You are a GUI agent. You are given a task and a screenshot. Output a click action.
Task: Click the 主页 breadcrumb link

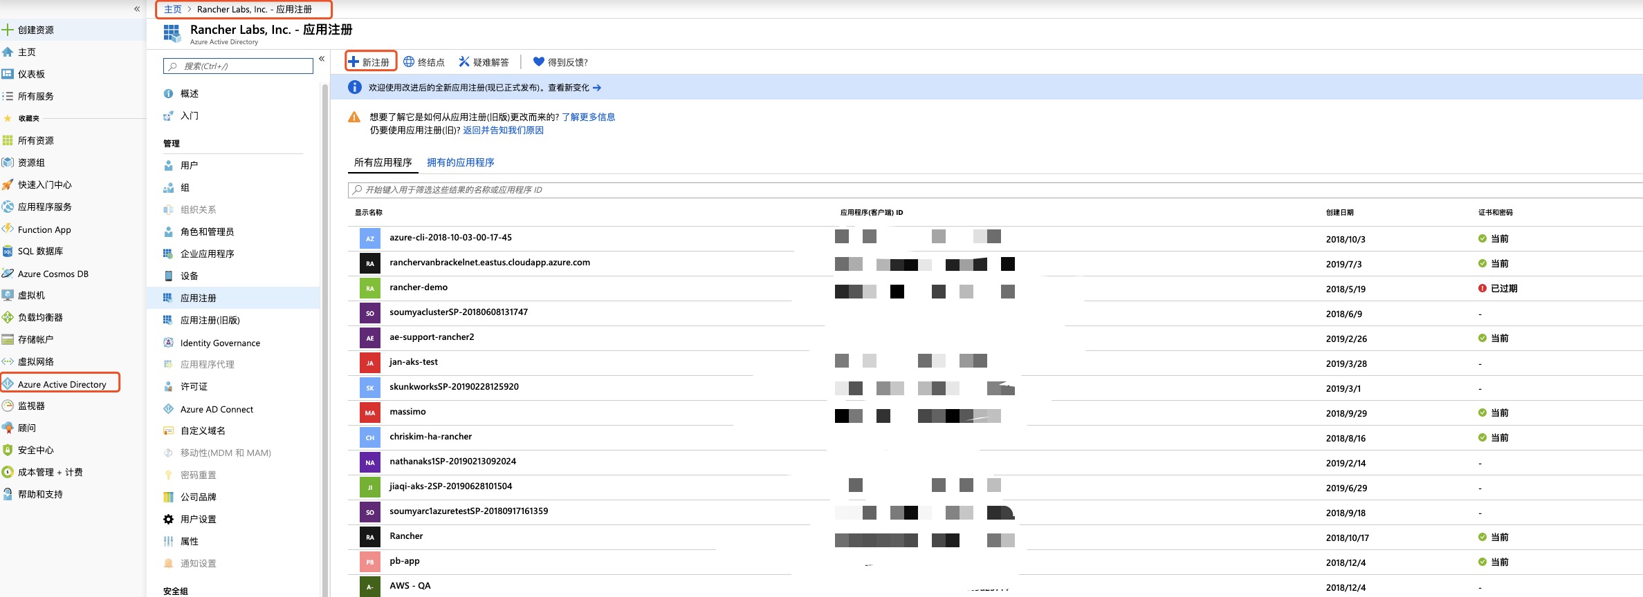(x=173, y=9)
